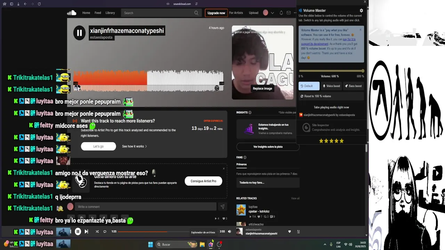445x250 pixels.
Task: Open File Explorer from the taskbar
Action: point(202,244)
